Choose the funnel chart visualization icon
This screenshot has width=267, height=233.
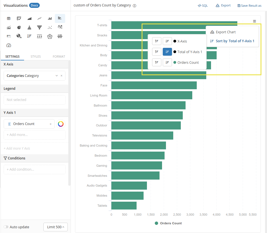pos(39,27)
